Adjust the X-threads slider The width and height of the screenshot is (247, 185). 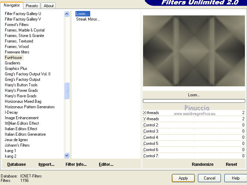pos(194,113)
